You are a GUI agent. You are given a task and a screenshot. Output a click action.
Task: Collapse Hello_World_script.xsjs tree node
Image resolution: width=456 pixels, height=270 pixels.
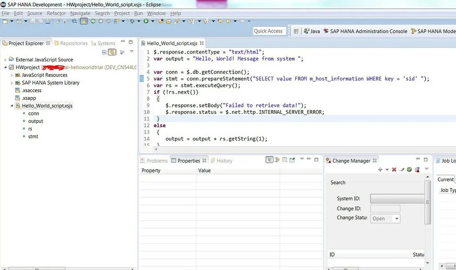12,106
